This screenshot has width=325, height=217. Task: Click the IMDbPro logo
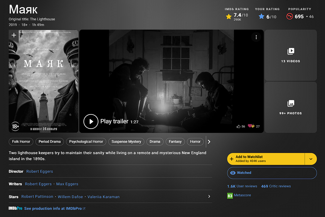(x=15, y=208)
